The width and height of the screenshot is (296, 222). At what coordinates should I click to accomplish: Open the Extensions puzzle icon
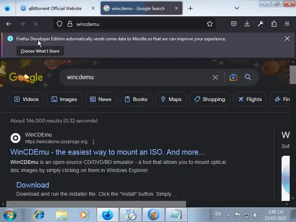click(x=274, y=24)
